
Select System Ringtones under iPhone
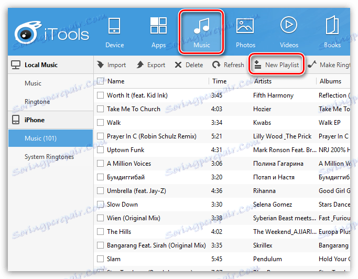pos(49,157)
